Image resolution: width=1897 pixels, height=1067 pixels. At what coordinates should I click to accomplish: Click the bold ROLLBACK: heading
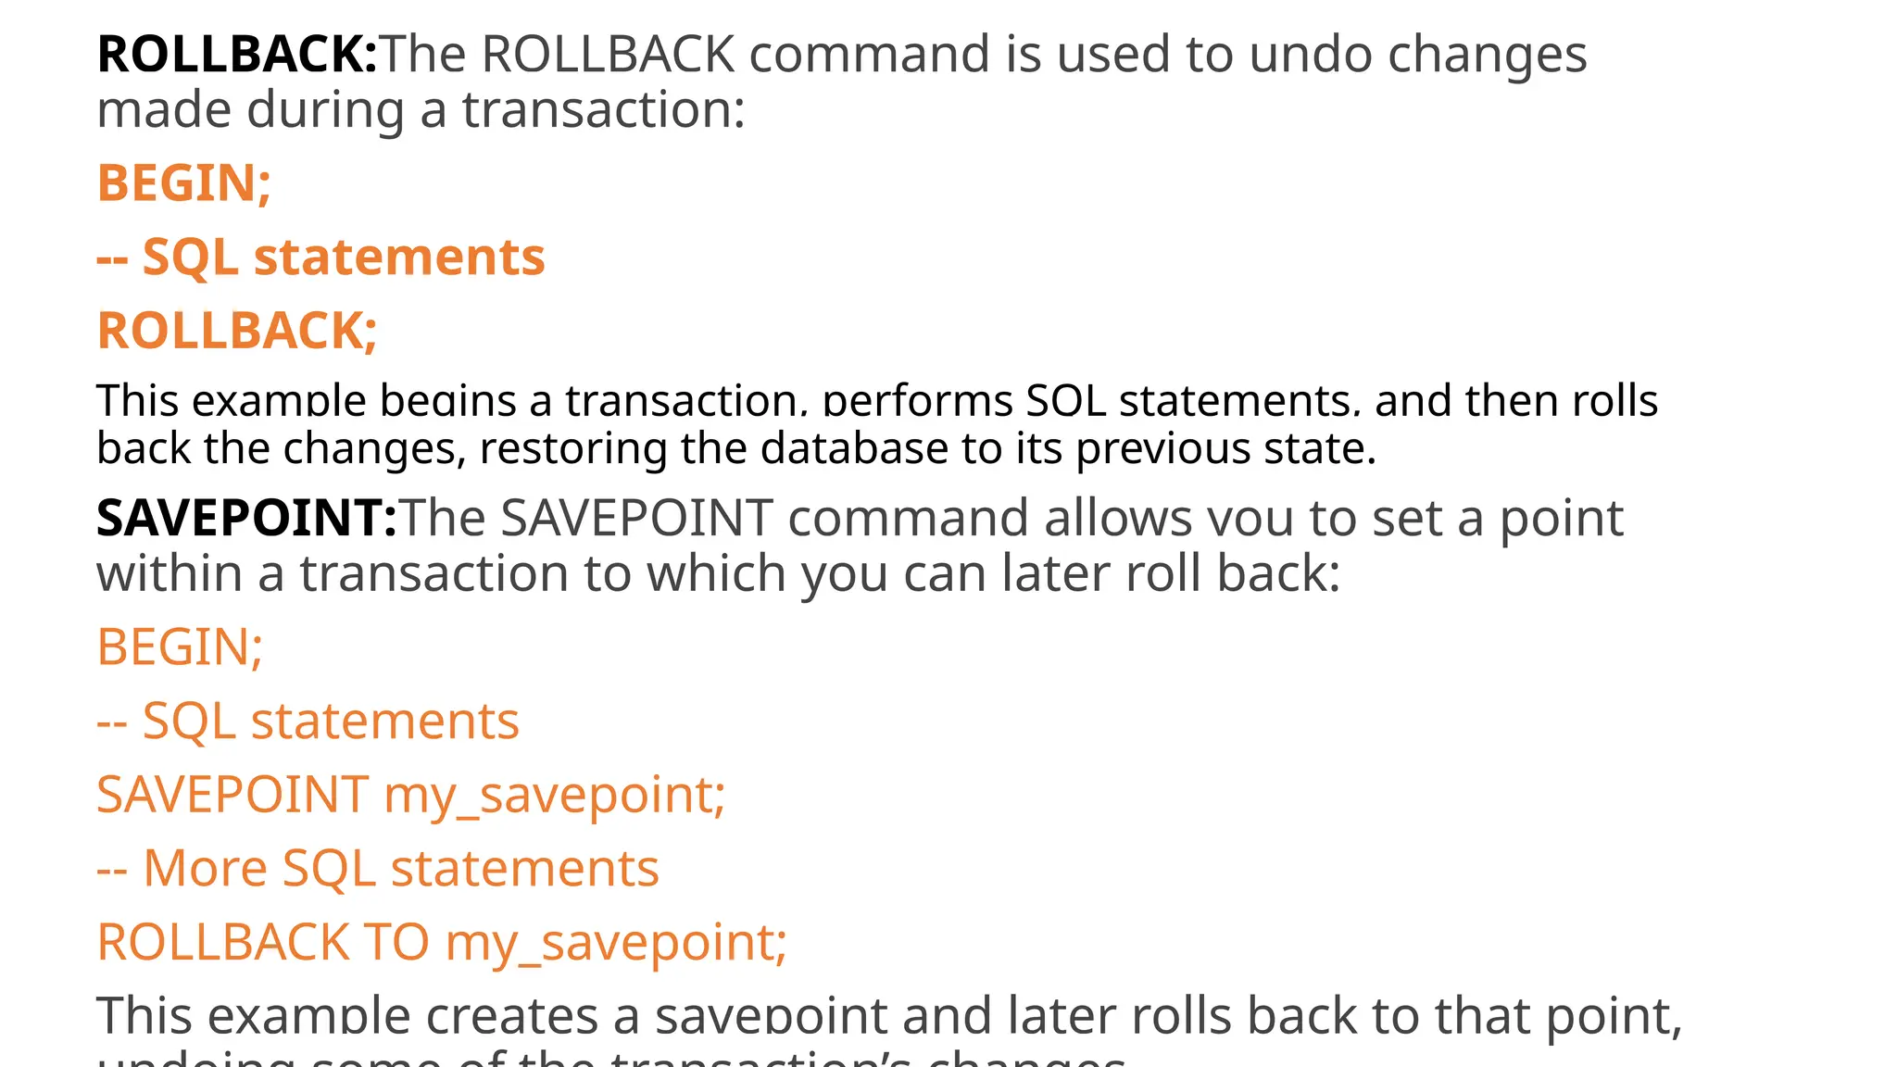237,54
